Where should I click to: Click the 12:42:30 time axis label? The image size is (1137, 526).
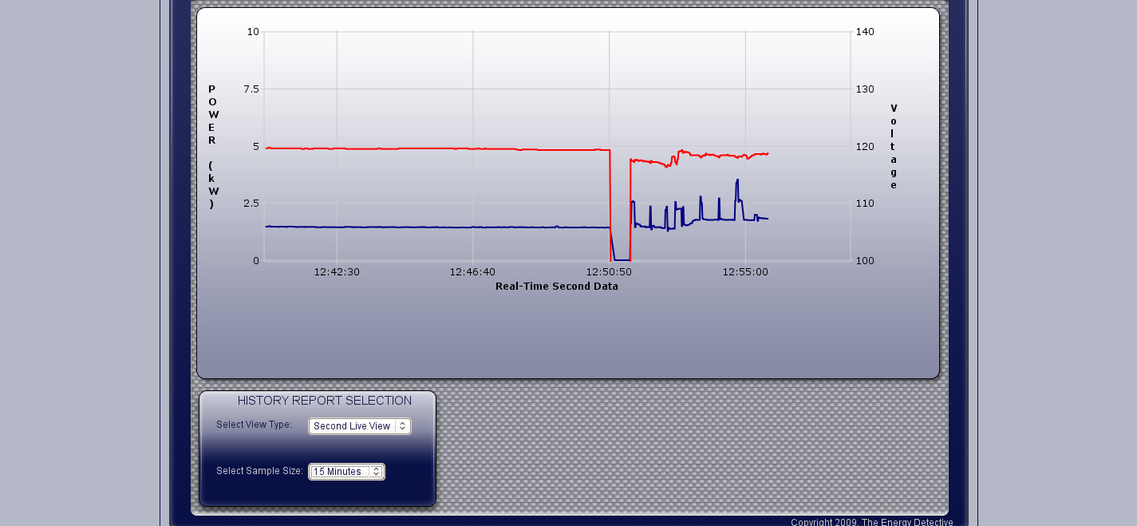(337, 272)
